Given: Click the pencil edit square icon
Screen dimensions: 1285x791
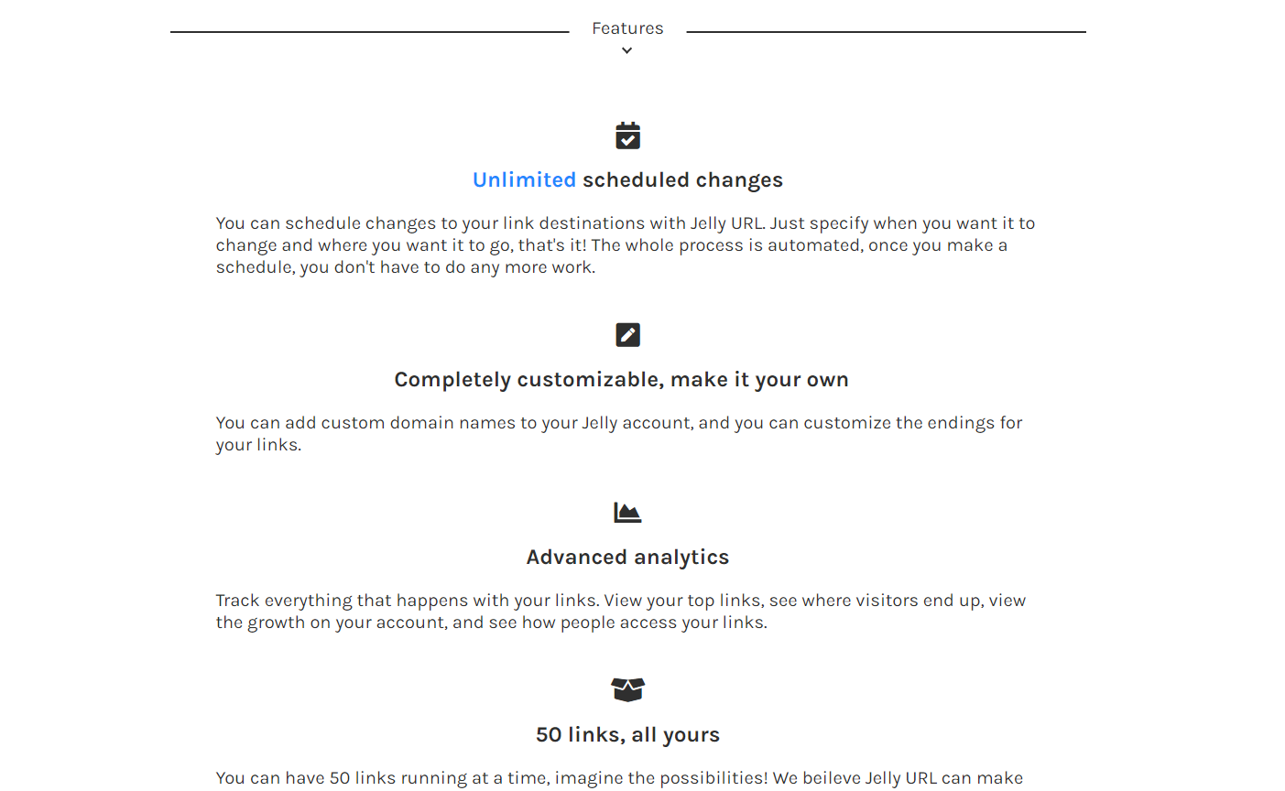Looking at the screenshot, I should [x=627, y=335].
